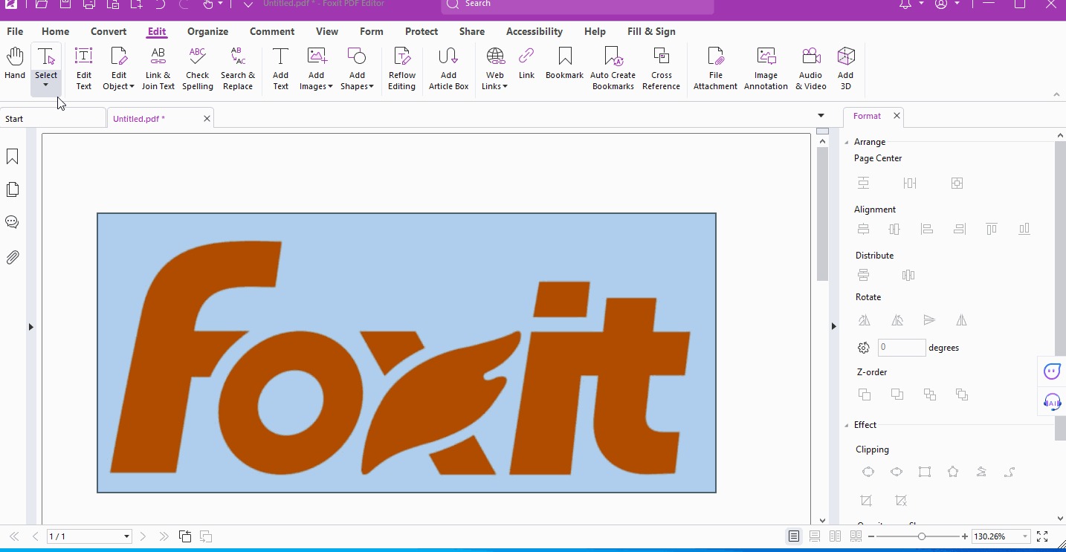This screenshot has width=1066, height=552.
Task: Open Image Annotation tool
Action: 766,69
